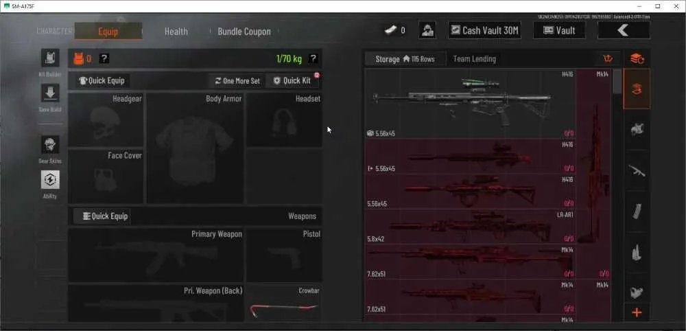The height and width of the screenshot is (331, 686).
Task: Open the Vault button
Action: pyautogui.click(x=559, y=30)
